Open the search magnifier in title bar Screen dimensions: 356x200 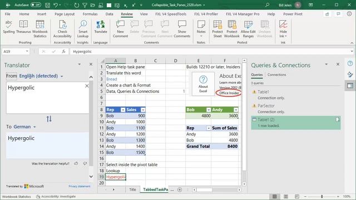268,5
